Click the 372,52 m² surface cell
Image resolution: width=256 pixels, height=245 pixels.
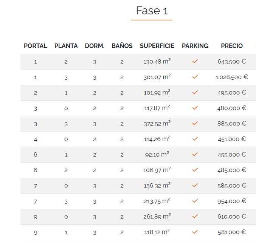point(157,123)
